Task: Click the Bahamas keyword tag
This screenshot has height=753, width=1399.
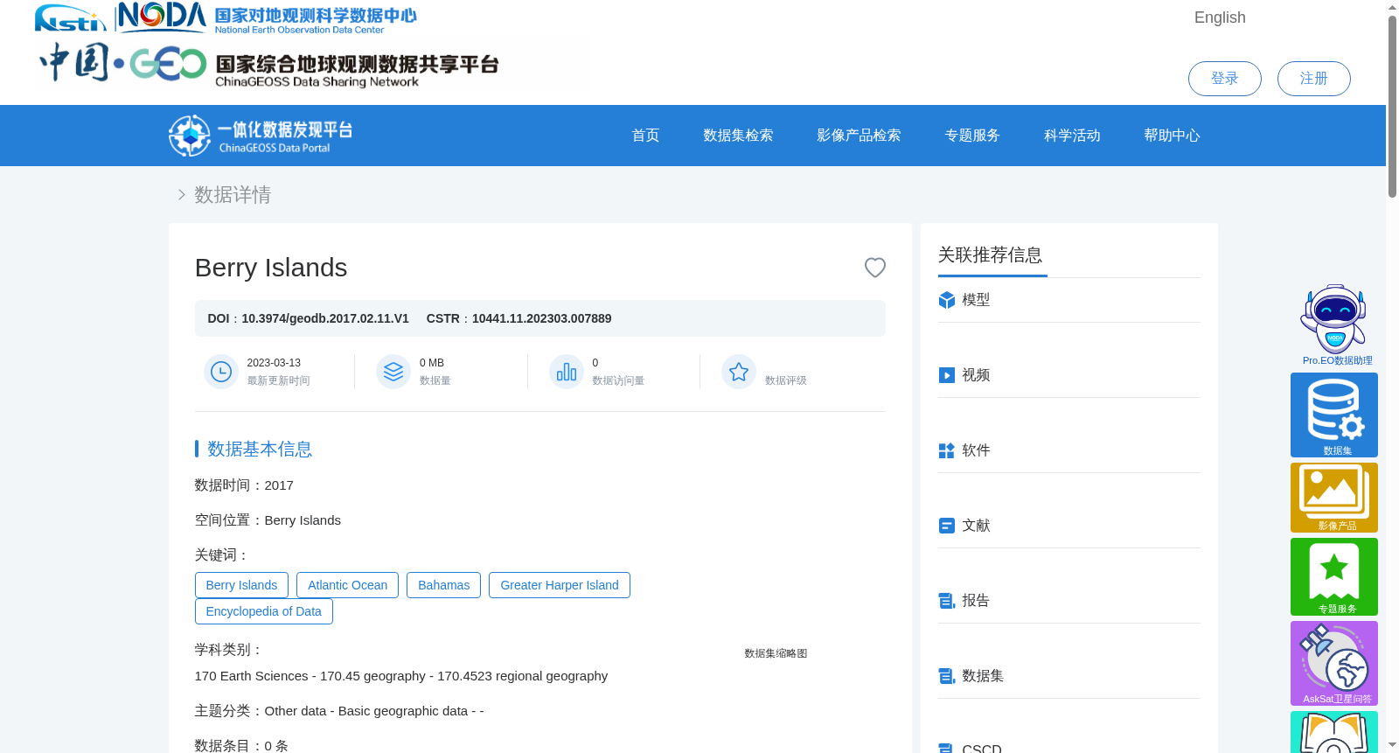Action: (x=443, y=585)
